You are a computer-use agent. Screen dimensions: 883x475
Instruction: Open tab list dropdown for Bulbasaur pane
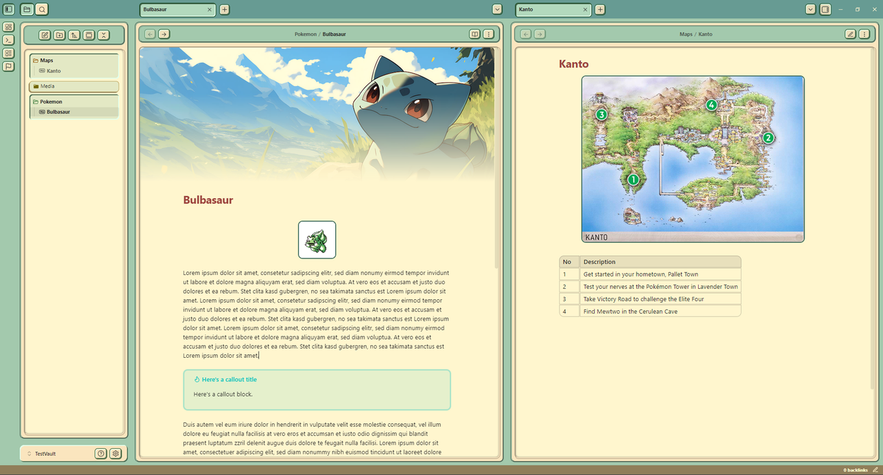point(497,10)
